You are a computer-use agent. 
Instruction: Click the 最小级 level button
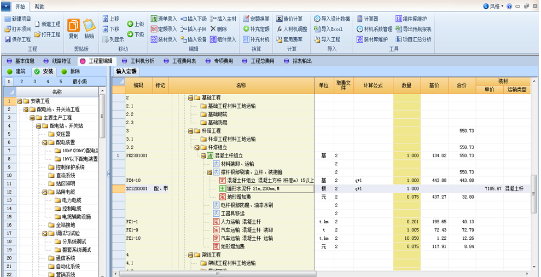pyautogui.click(x=79, y=82)
